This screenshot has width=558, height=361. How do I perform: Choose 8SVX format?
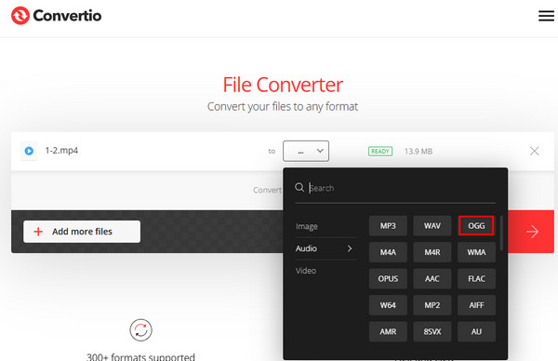point(432,331)
